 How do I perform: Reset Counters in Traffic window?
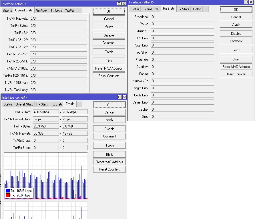point(109,169)
